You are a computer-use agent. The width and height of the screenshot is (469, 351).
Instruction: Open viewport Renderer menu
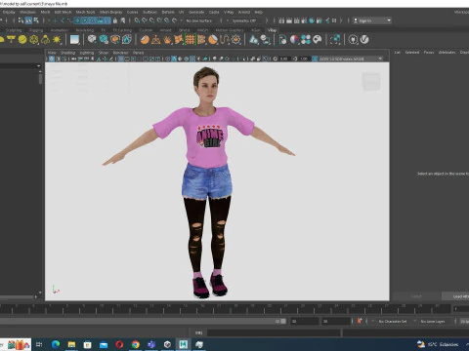120,53
